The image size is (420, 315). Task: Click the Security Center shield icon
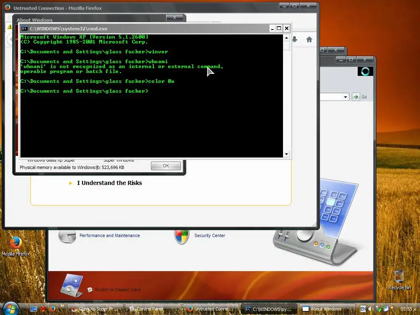182,237
